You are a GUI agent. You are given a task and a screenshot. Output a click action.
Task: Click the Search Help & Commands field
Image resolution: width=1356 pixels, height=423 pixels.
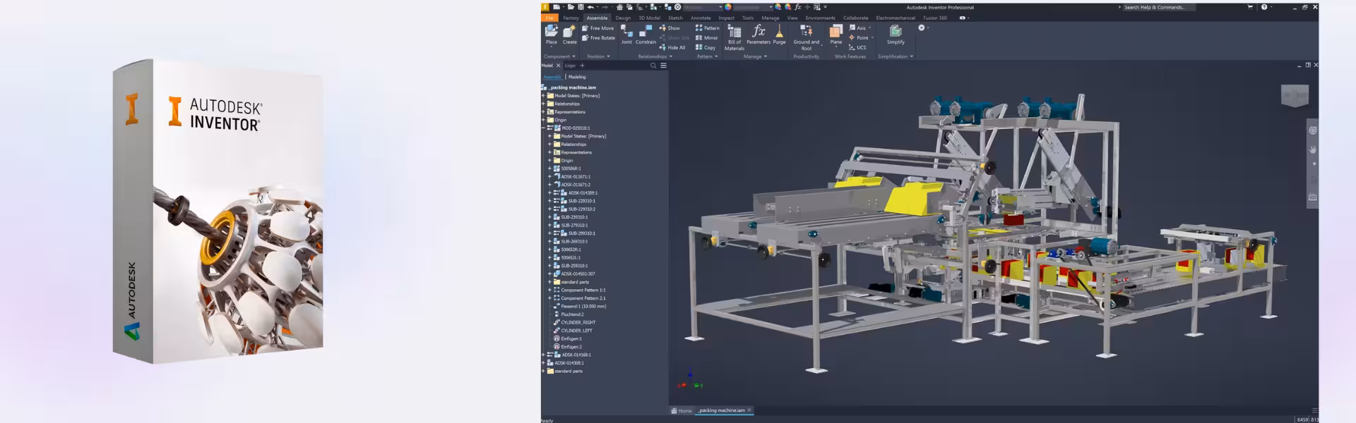pos(1158,7)
